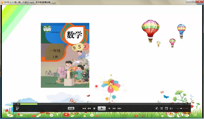This screenshot has width=204, height=119.
Task: Click the rewind double-arrow button
Action: pos(89,108)
